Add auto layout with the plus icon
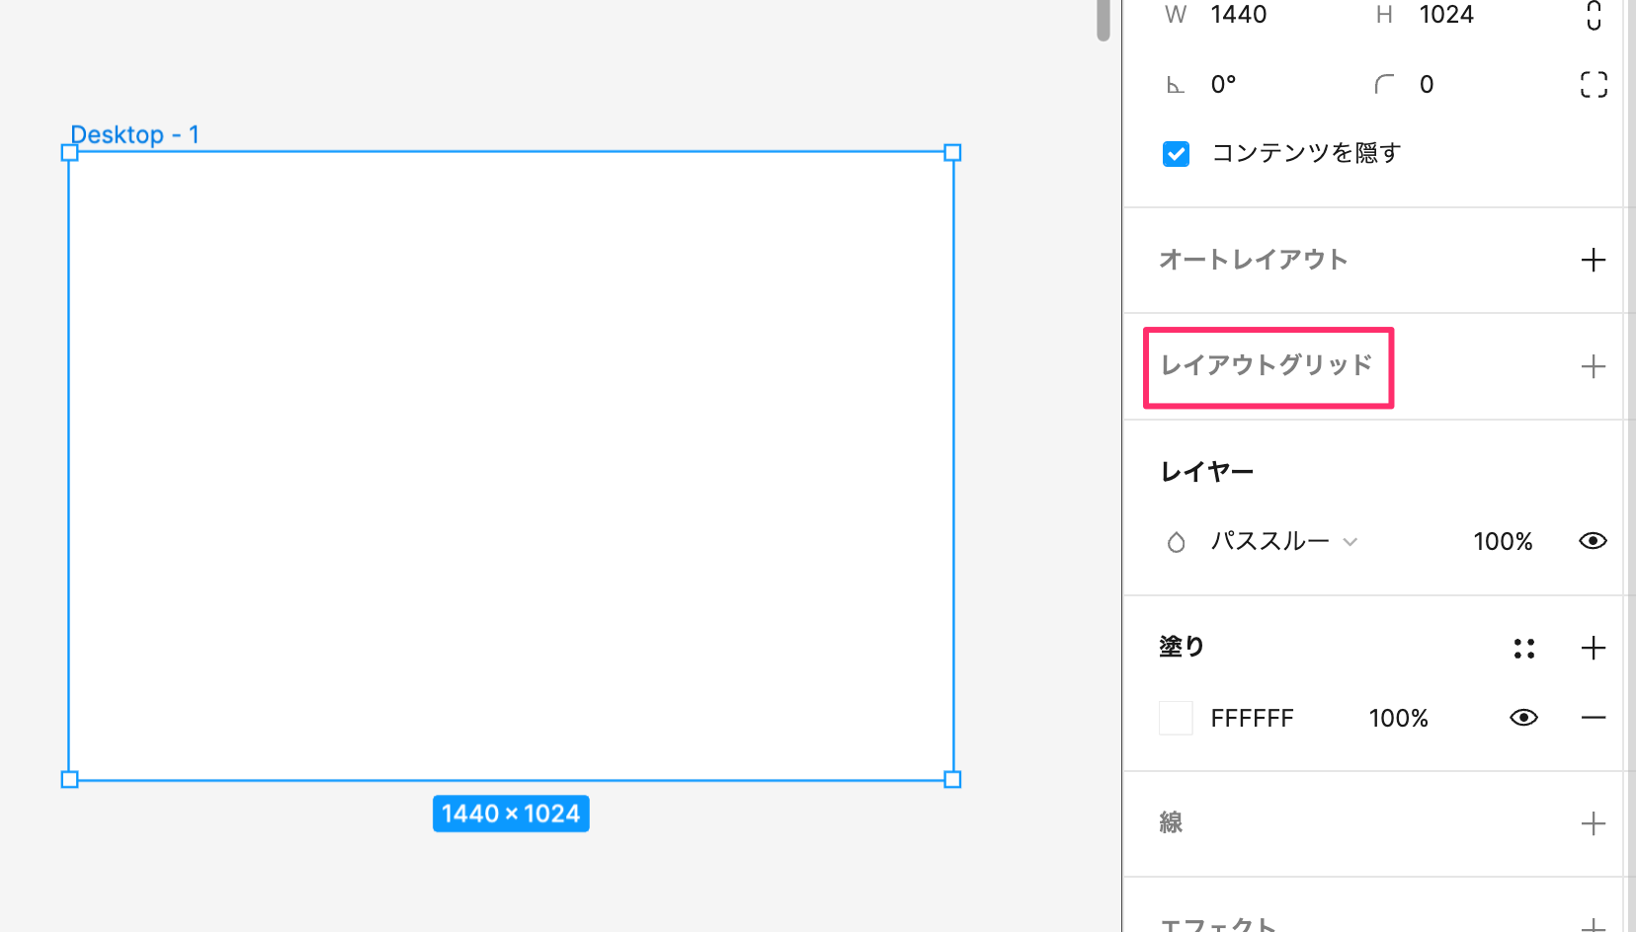The image size is (1636, 932). tap(1593, 260)
